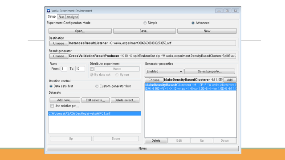Select the PC1.arff dataset entry
This screenshot has height=160, width=285.
pos(94,113)
